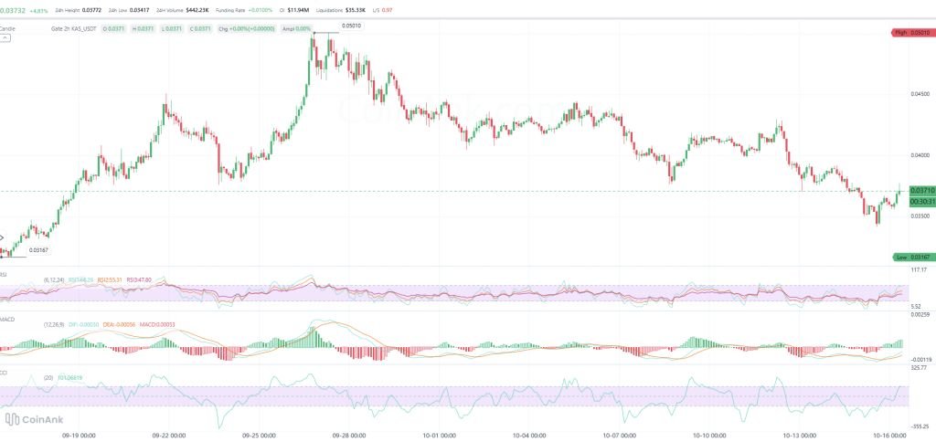This screenshot has height=442, width=936.
Task: Click the 0.03710 current price axis tag
Action: (921, 190)
